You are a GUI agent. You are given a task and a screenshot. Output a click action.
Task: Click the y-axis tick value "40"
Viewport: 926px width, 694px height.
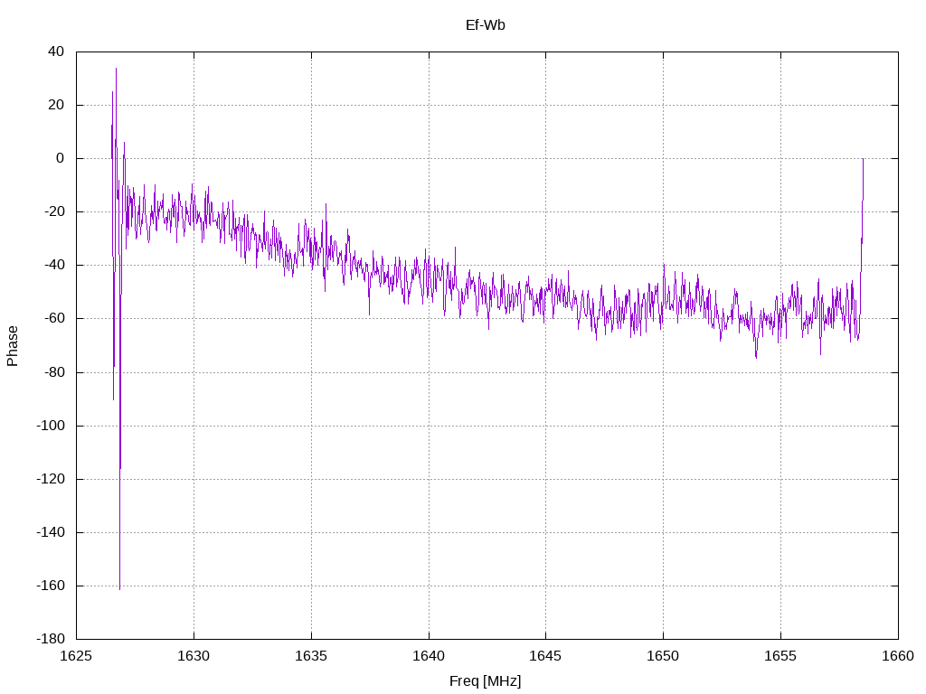[56, 52]
